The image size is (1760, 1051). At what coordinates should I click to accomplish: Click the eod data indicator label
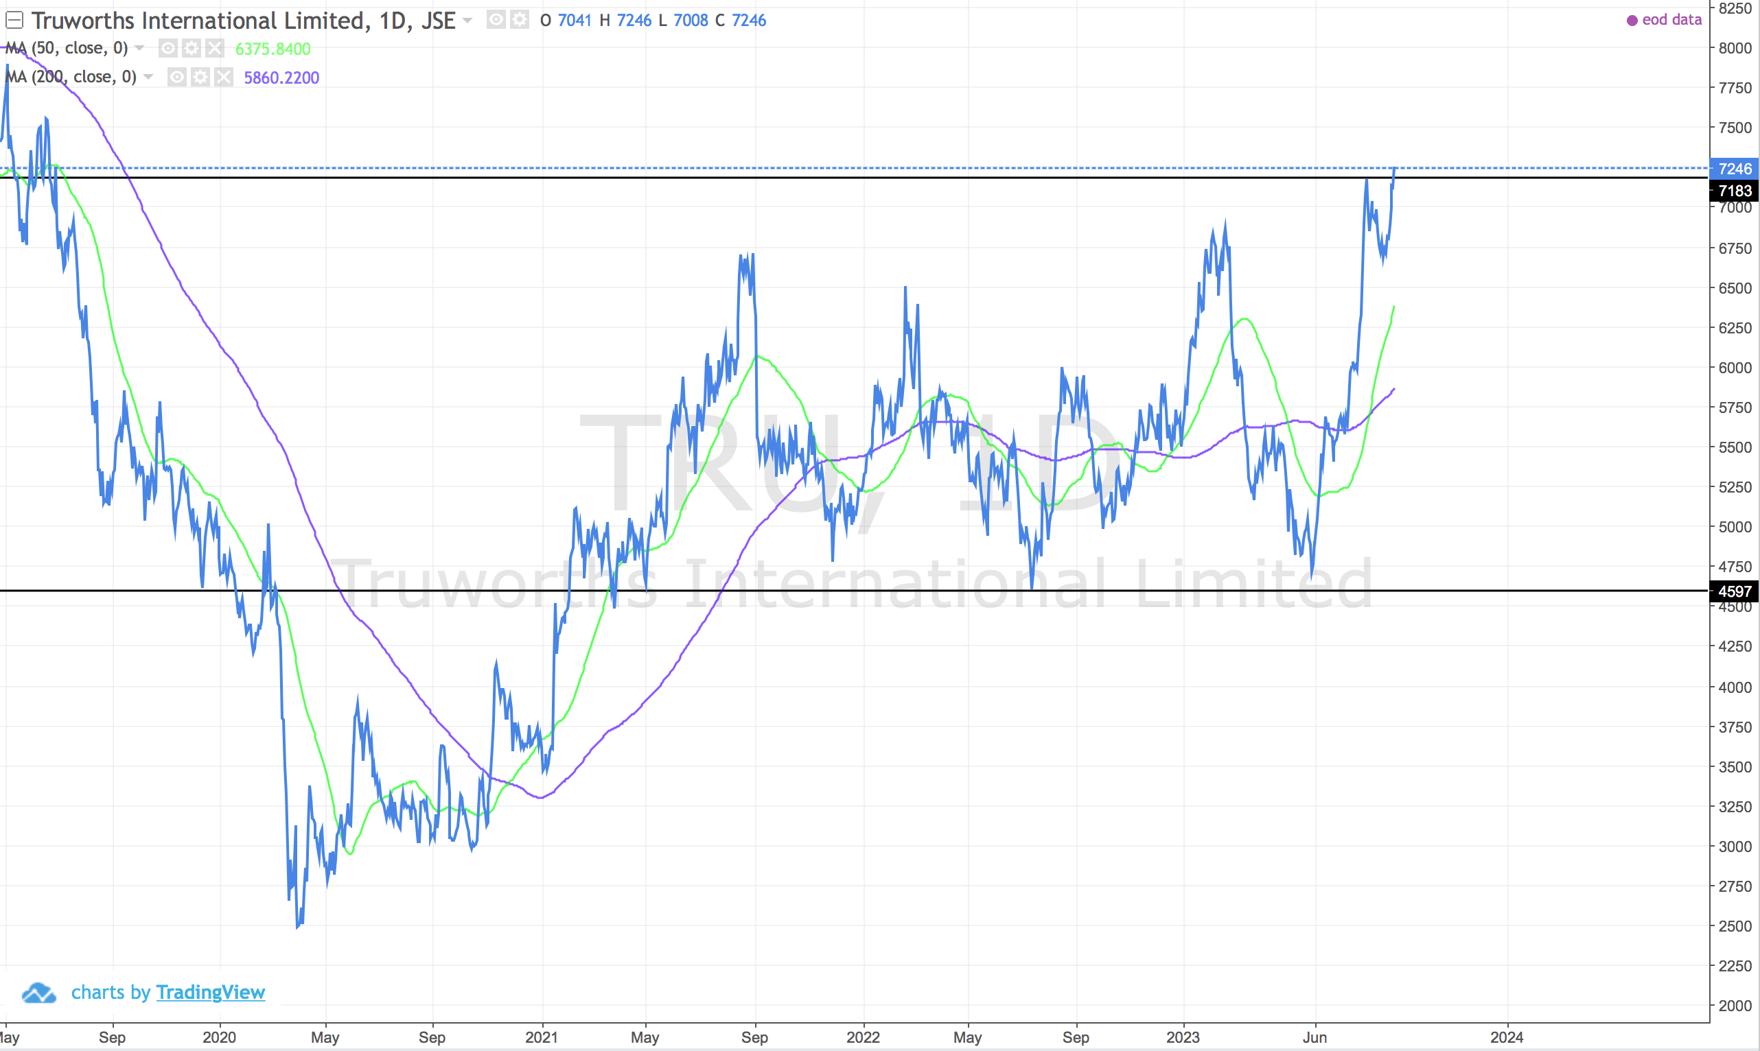click(x=1671, y=20)
